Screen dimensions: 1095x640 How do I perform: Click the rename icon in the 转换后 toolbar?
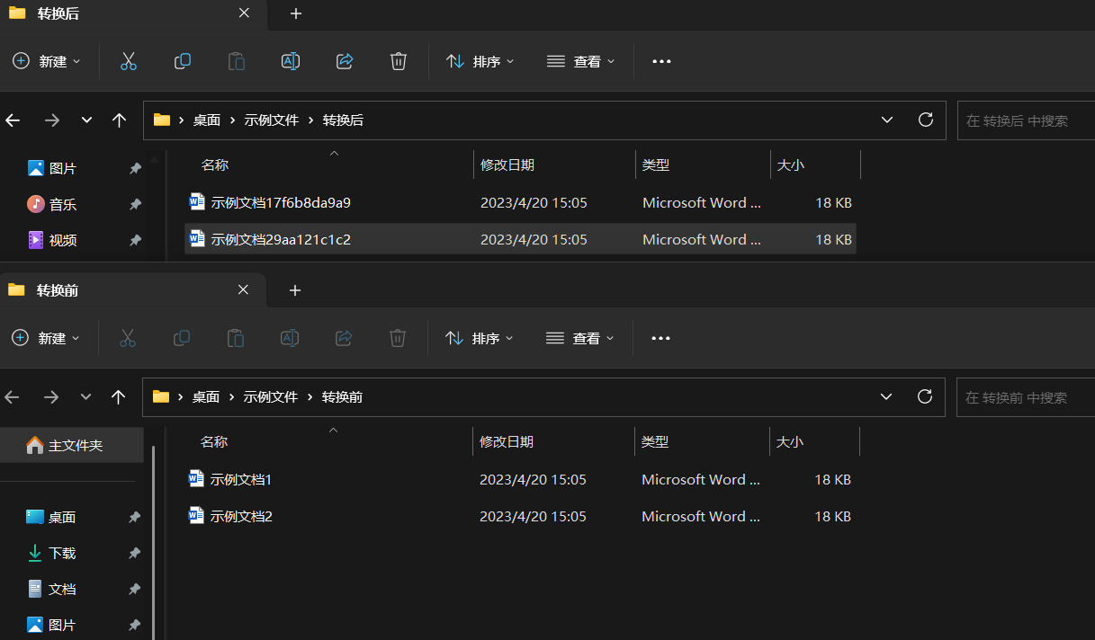291,61
